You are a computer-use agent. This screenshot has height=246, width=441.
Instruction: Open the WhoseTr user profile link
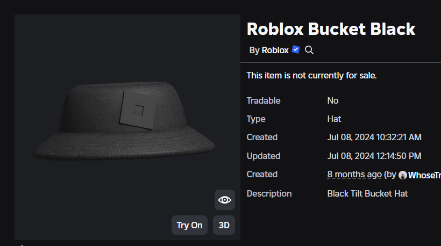click(424, 175)
